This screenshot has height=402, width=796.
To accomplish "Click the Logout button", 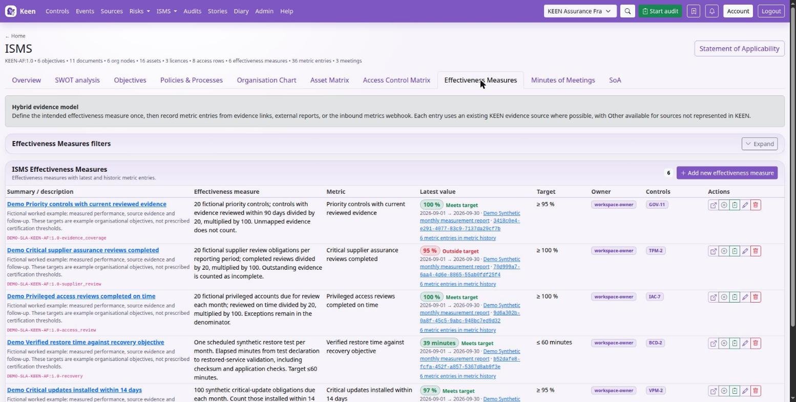I will [771, 11].
